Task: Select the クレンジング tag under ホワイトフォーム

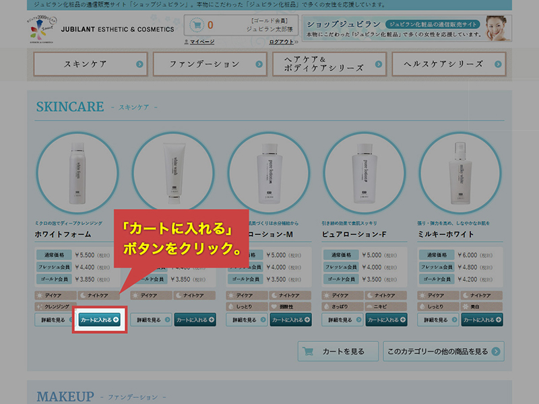Action: point(55,306)
